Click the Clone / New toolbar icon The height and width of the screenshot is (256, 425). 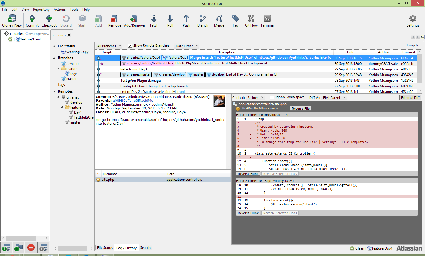12,21
